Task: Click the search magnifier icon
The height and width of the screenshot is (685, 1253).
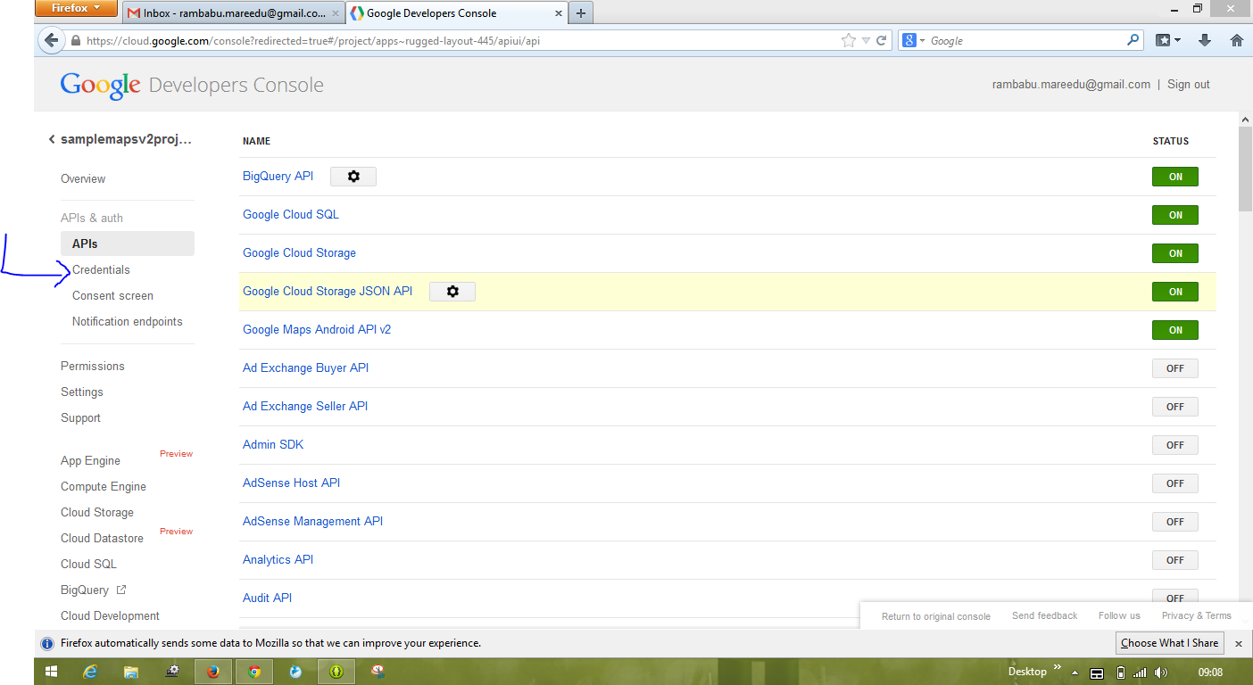Action: [x=1133, y=40]
